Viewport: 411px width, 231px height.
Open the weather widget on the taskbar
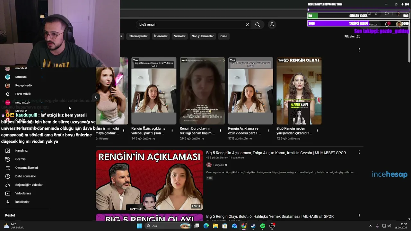[14, 226]
